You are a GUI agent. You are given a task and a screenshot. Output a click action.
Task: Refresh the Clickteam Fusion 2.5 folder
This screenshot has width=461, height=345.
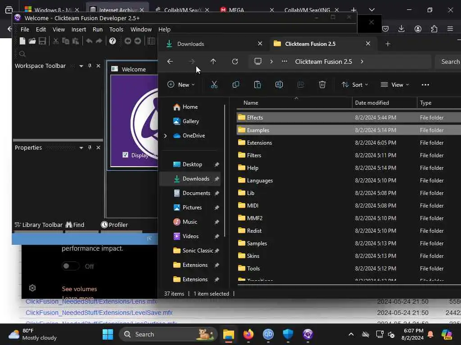pos(235,61)
